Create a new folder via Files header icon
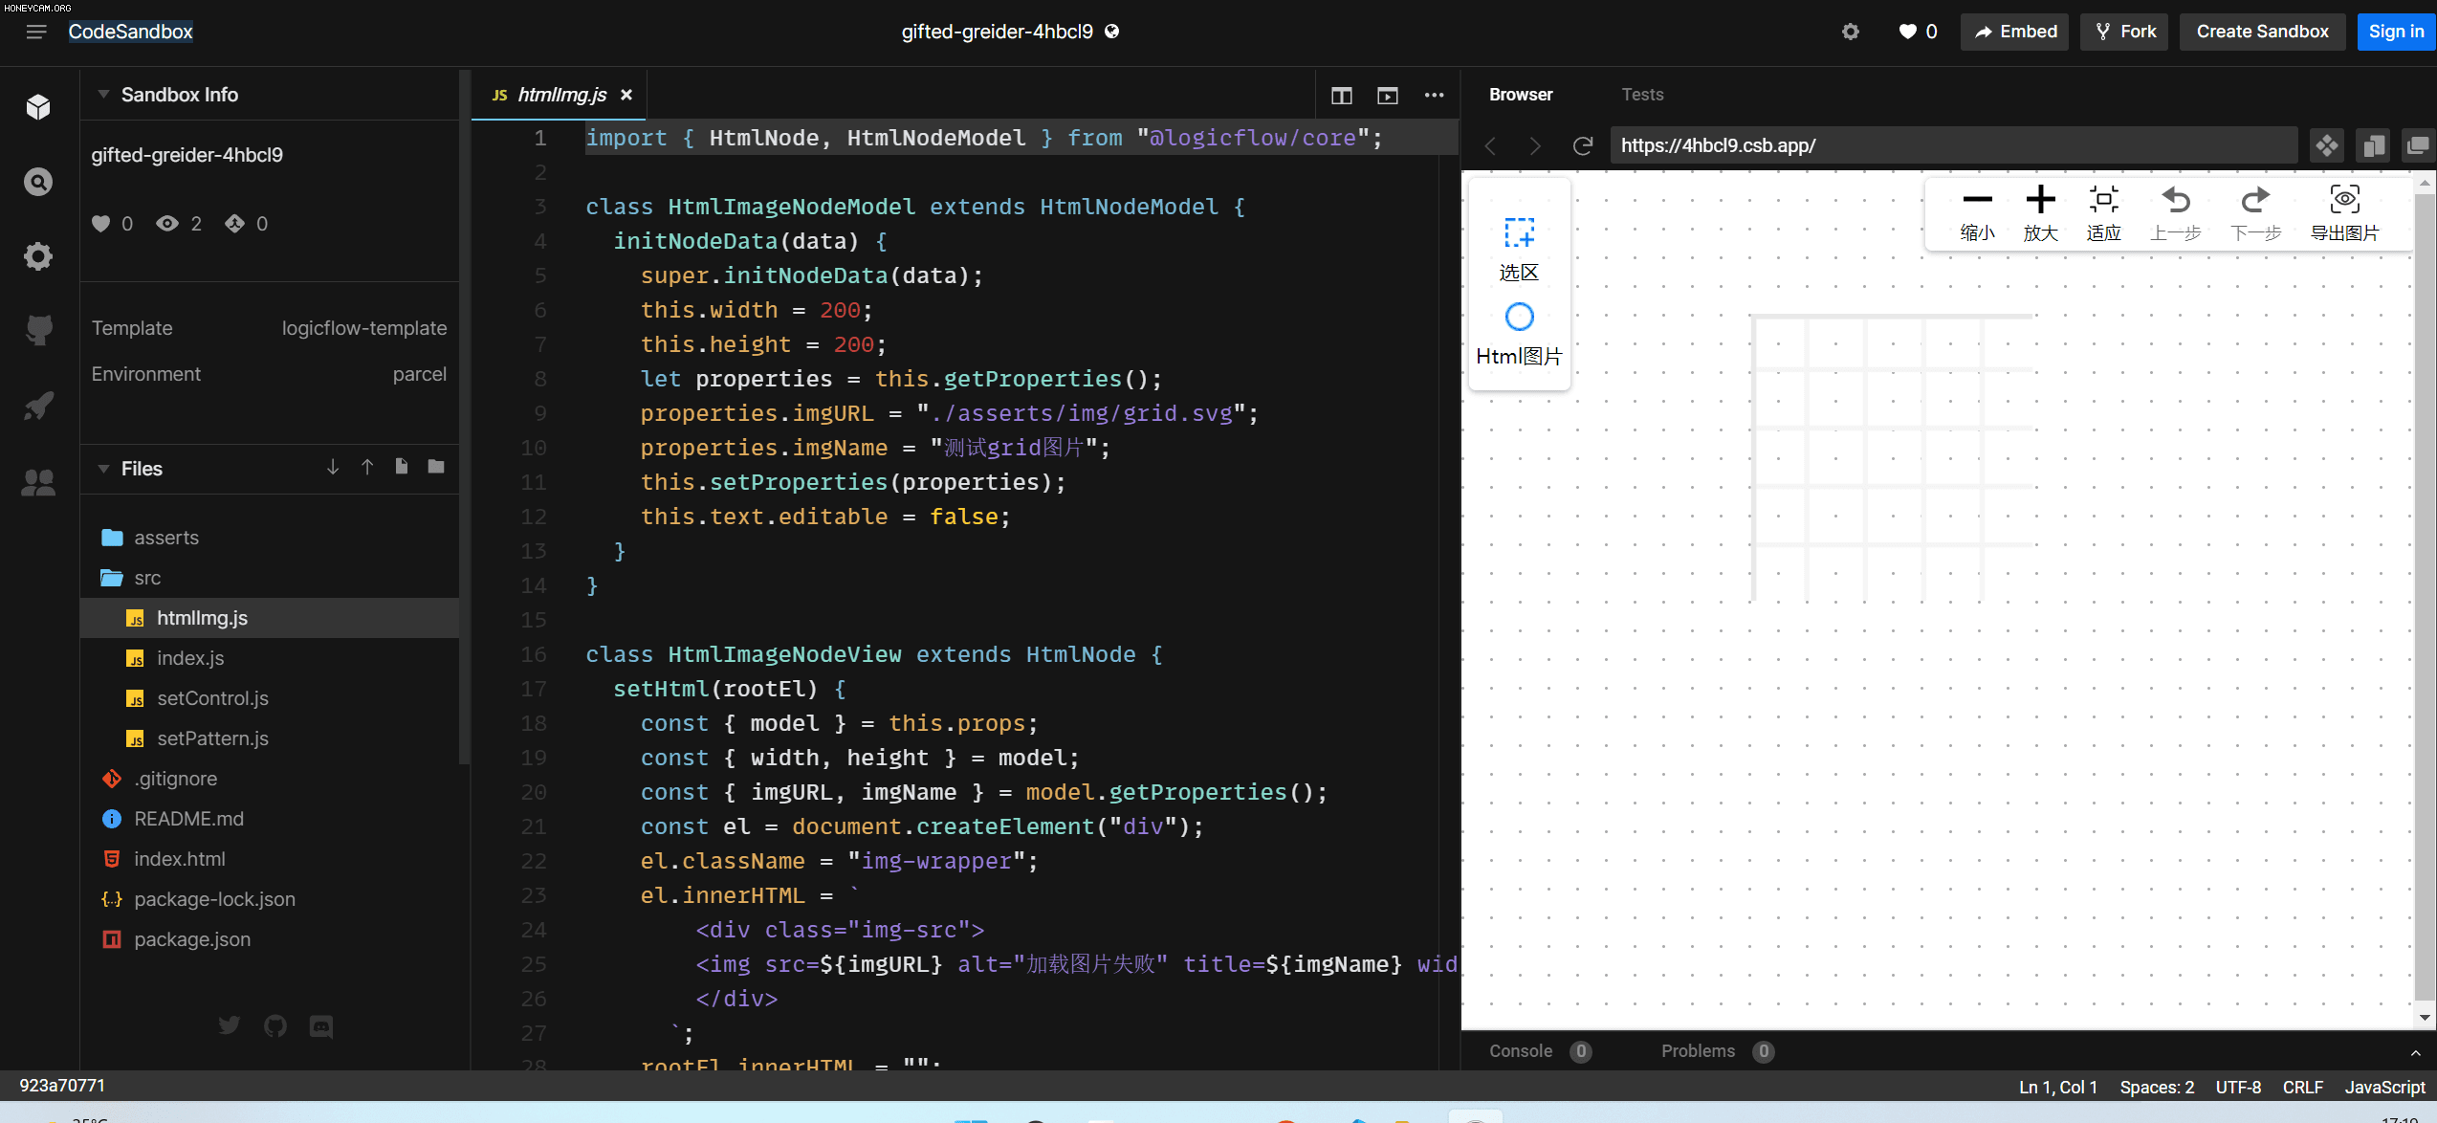 click(436, 467)
